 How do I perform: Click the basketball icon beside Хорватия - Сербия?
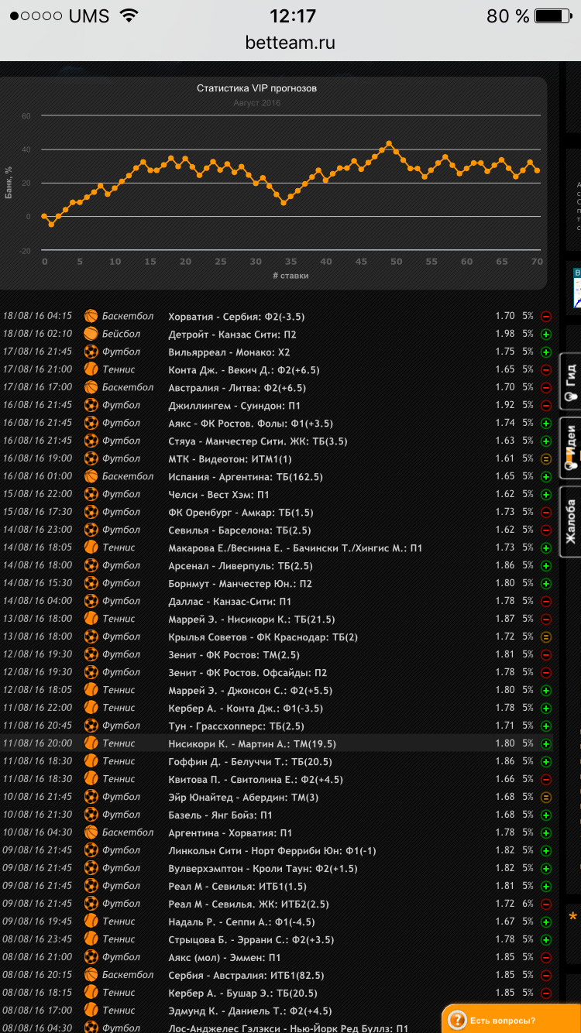[x=91, y=316]
